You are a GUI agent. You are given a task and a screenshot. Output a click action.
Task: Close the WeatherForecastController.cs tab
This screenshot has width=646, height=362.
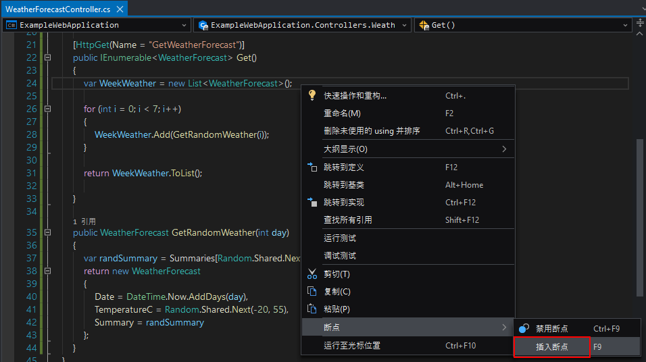tap(120, 9)
